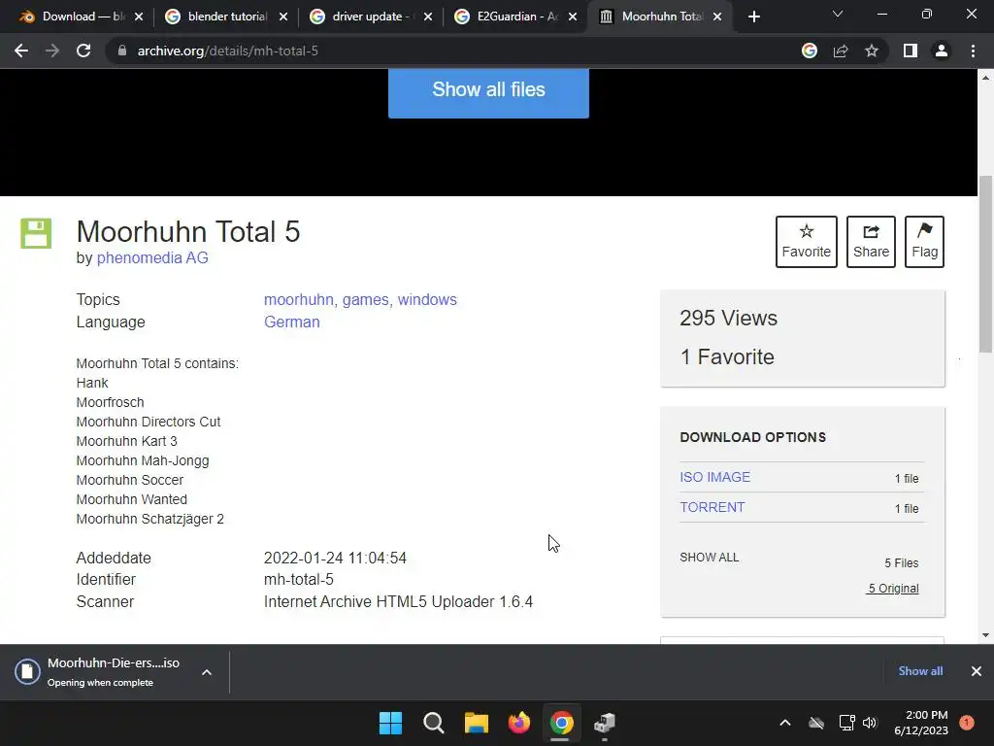Open the 5 Original files link
994x746 pixels.
pos(893,589)
